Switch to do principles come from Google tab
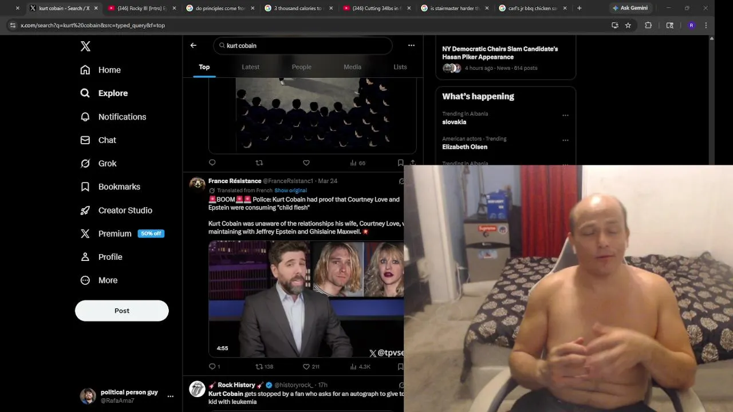 pos(220,8)
